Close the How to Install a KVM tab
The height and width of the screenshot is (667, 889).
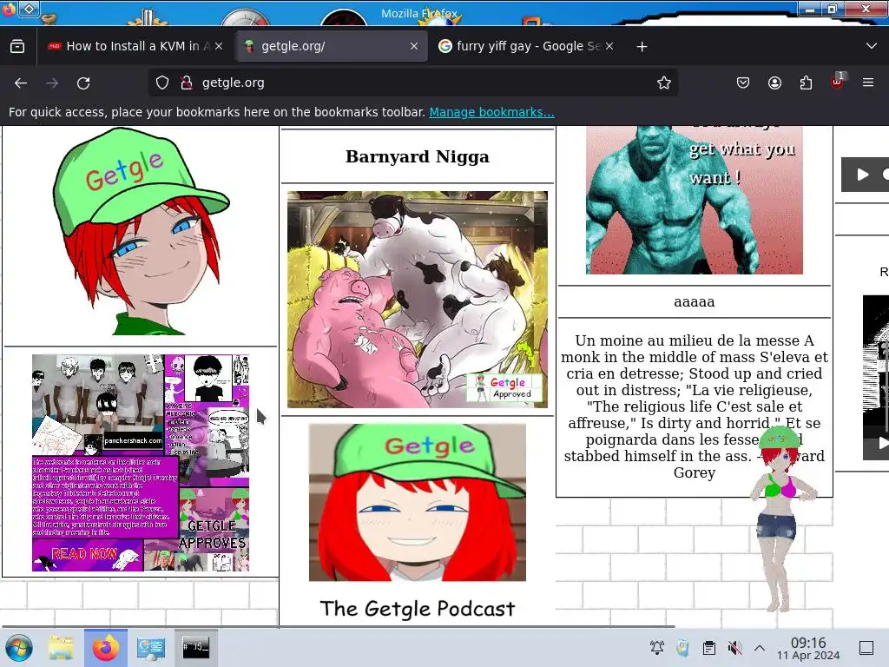(219, 46)
